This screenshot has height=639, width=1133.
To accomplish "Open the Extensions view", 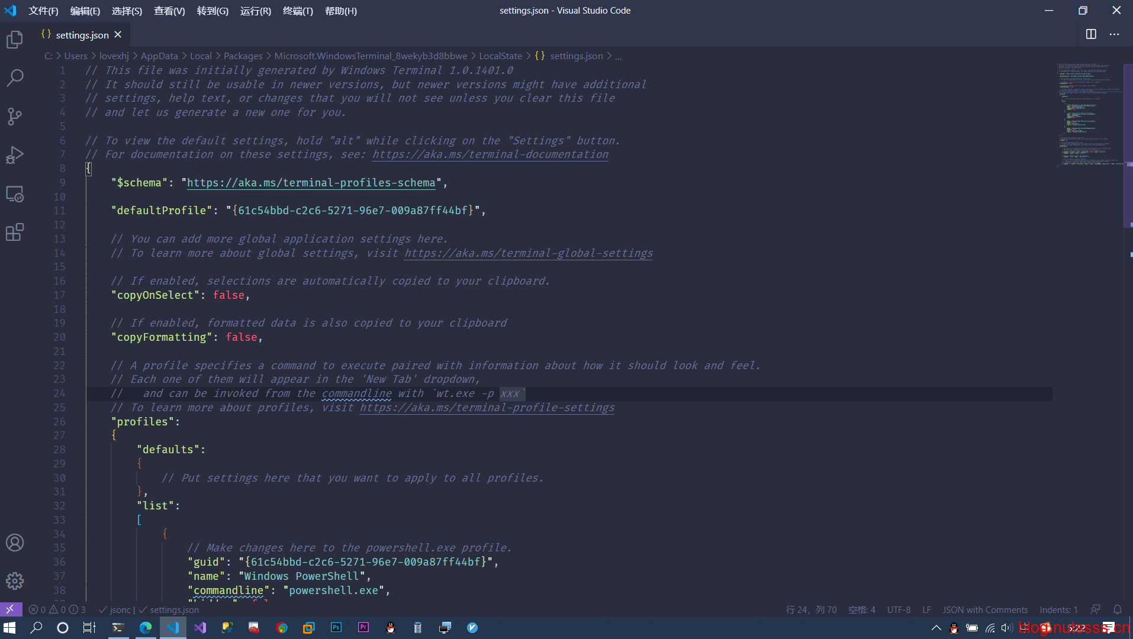I will click(15, 233).
